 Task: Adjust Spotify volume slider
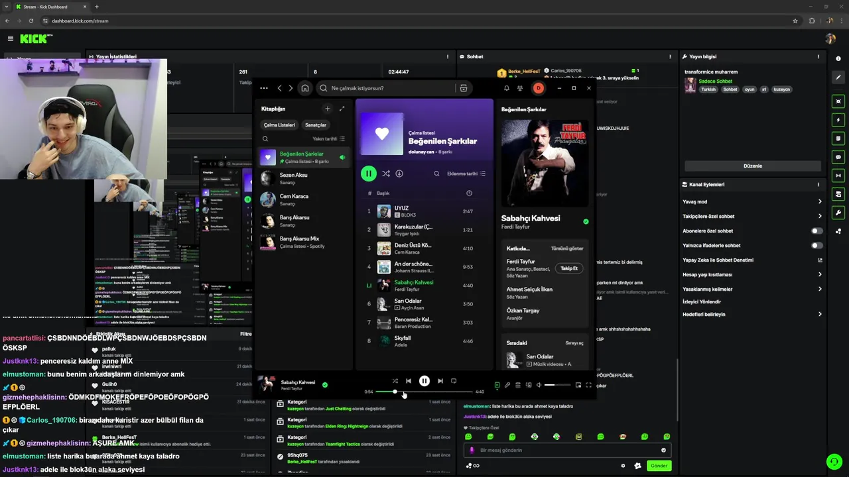click(x=558, y=385)
